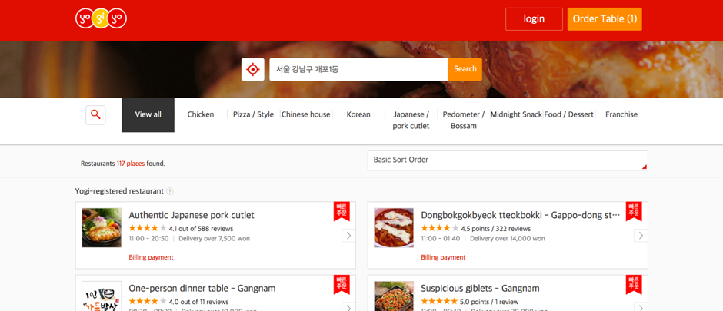
Task: Select the Korean category tab
Action: [x=358, y=114]
